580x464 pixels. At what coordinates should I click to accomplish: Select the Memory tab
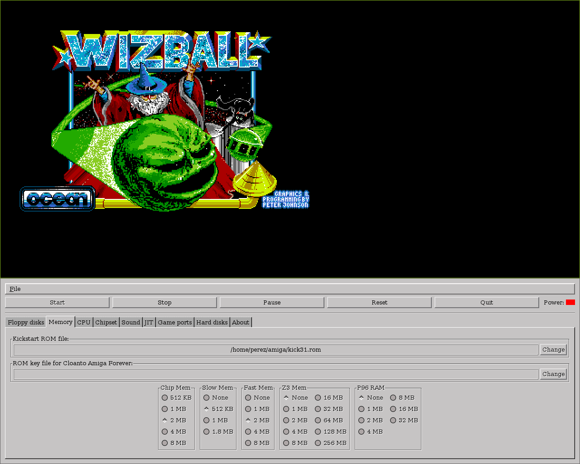point(60,322)
